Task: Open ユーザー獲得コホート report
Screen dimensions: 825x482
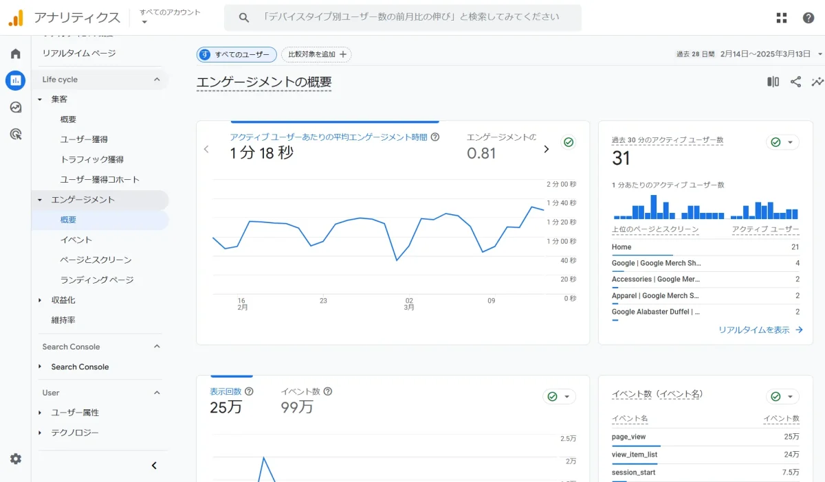Action: (100, 180)
